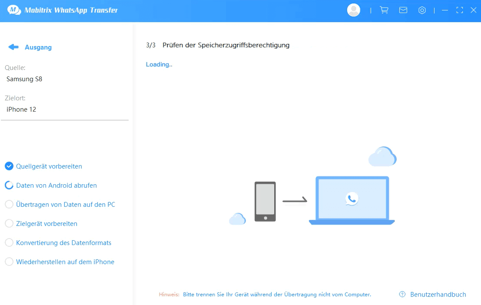Open the settings gear icon
481x305 pixels.
[422, 10]
